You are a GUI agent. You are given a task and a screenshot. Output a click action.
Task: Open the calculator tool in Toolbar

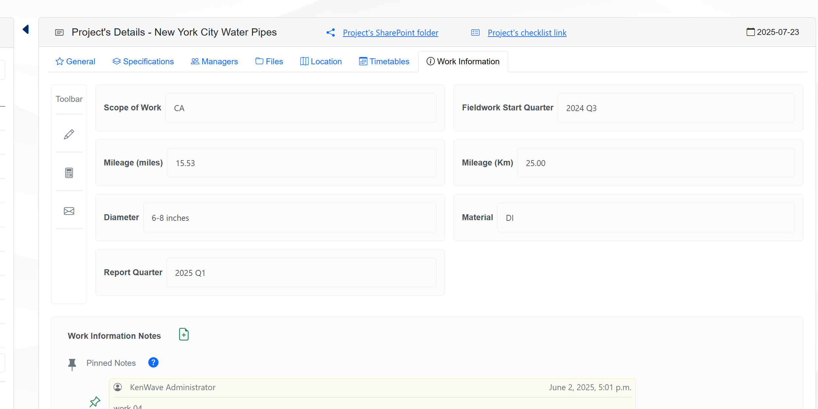69,173
